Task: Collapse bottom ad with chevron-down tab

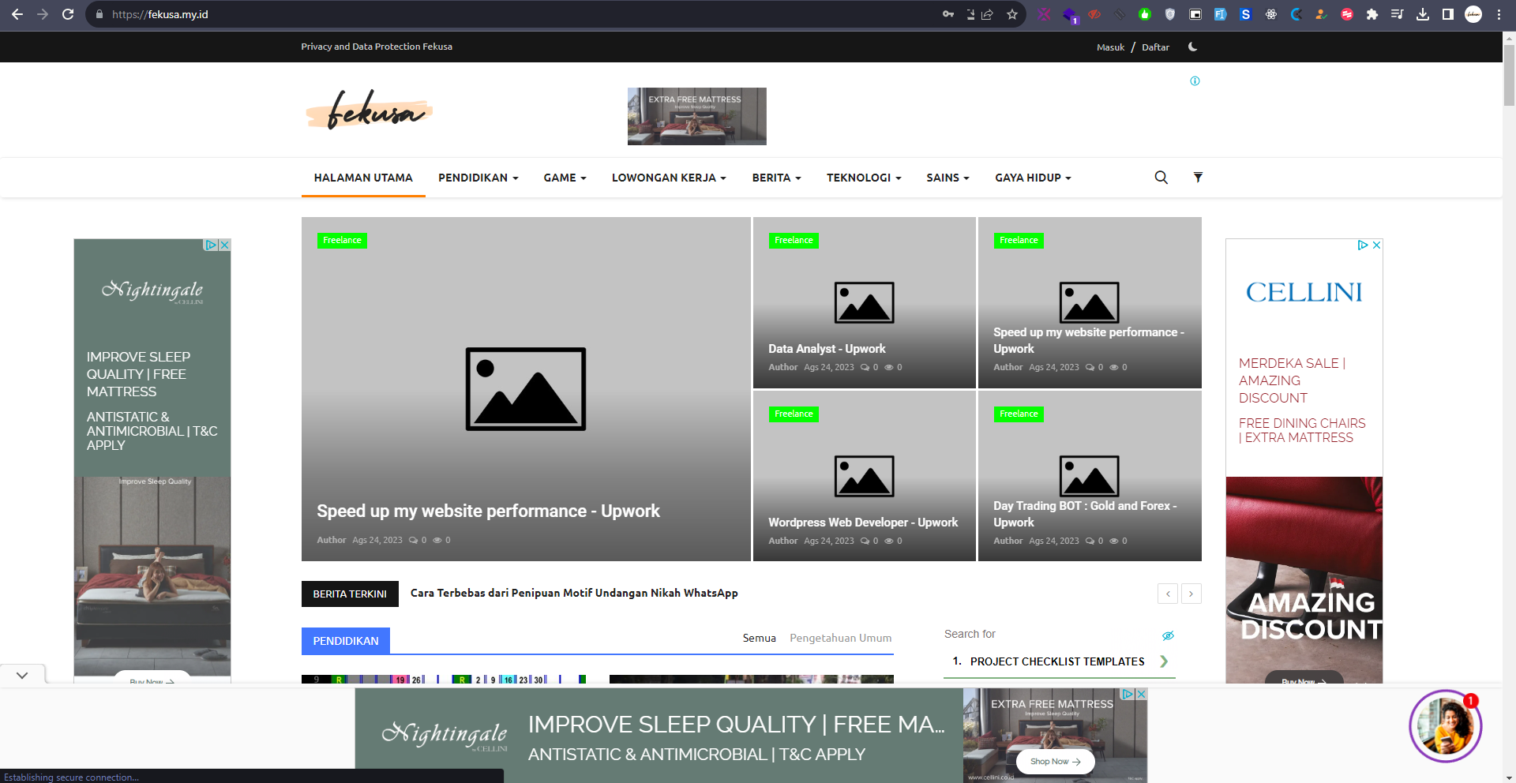Action: point(22,676)
